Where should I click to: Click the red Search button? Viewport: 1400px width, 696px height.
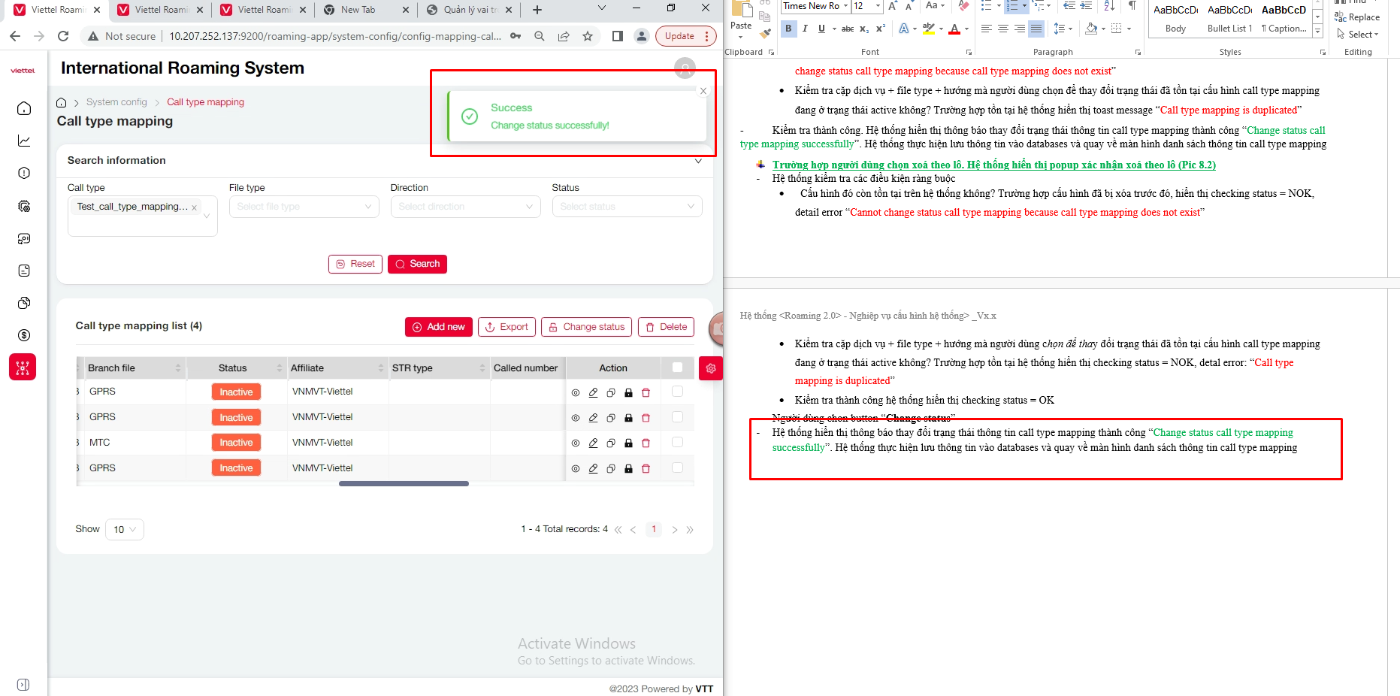(x=417, y=264)
